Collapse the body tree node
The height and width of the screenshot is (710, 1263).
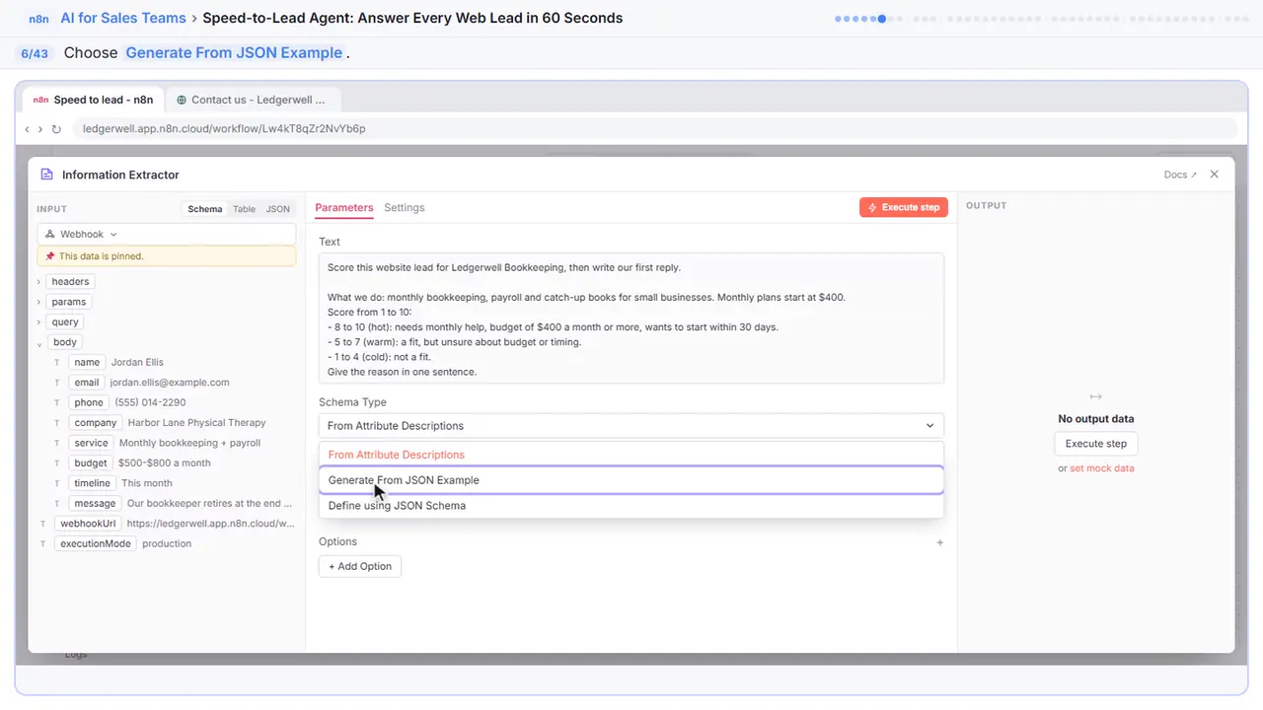[x=39, y=343]
